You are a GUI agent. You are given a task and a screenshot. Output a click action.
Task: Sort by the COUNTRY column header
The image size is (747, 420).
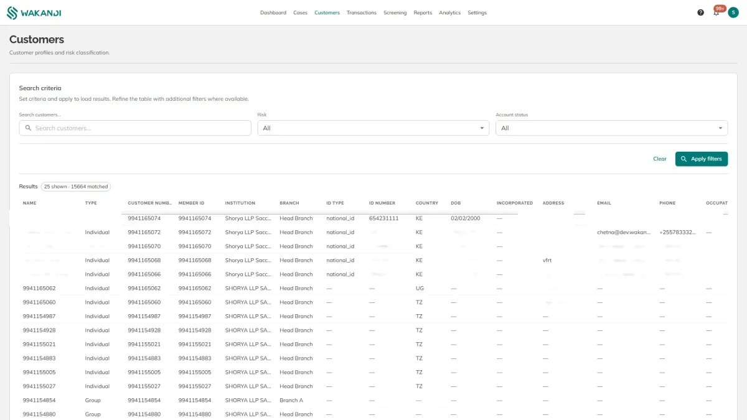click(427, 203)
